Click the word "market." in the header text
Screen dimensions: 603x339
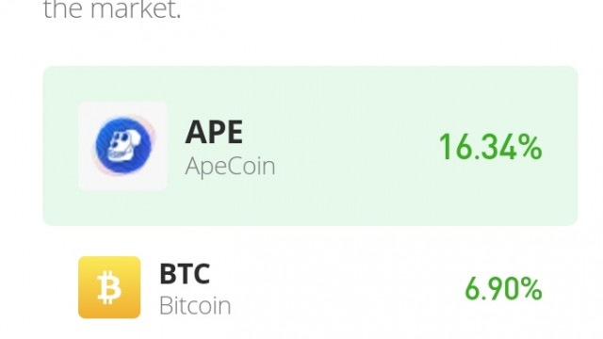(x=136, y=9)
